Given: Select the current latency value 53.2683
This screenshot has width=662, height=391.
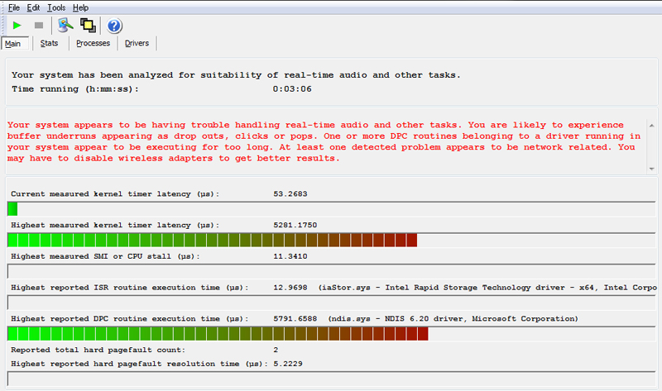Looking at the screenshot, I should [290, 194].
